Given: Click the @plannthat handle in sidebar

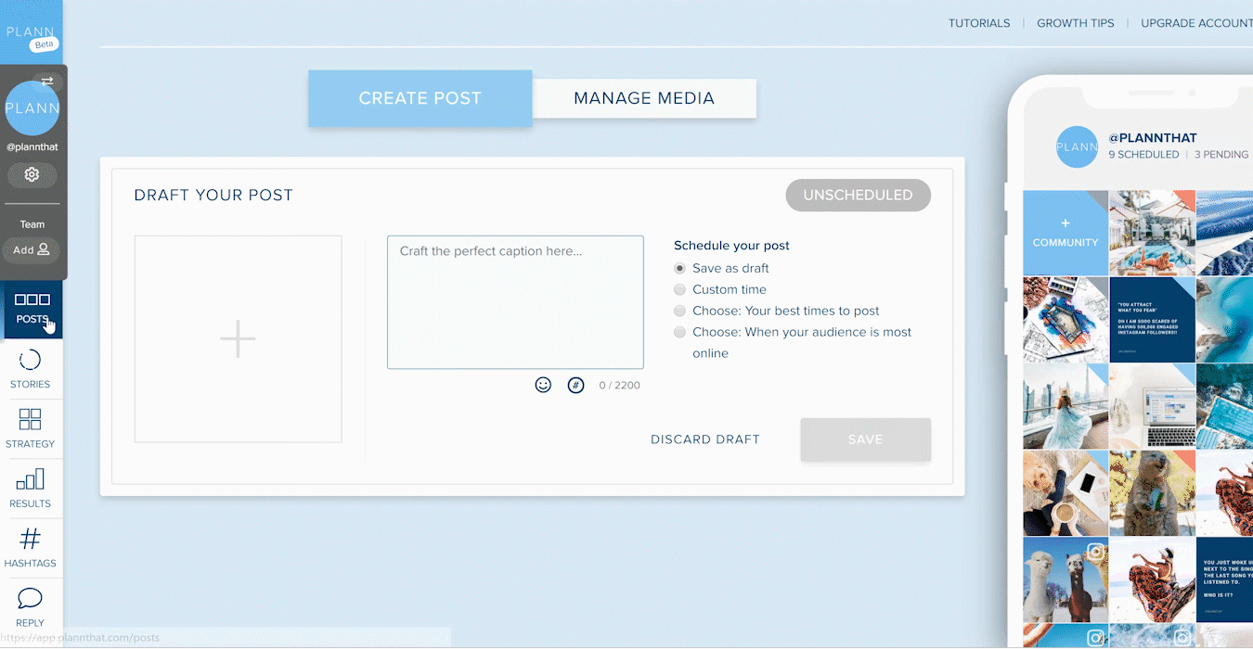Looking at the screenshot, I should coord(32,147).
